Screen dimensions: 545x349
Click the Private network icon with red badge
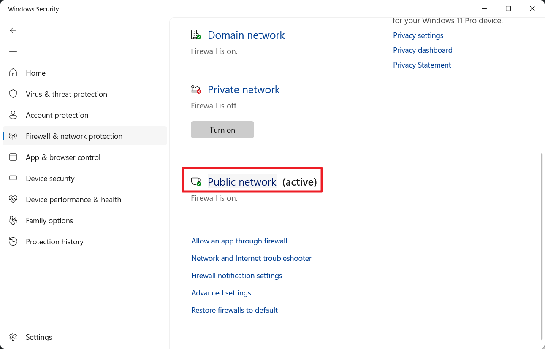tap(195, 89)
